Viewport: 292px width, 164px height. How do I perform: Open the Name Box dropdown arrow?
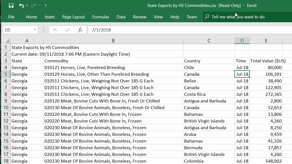coord(35,30)
